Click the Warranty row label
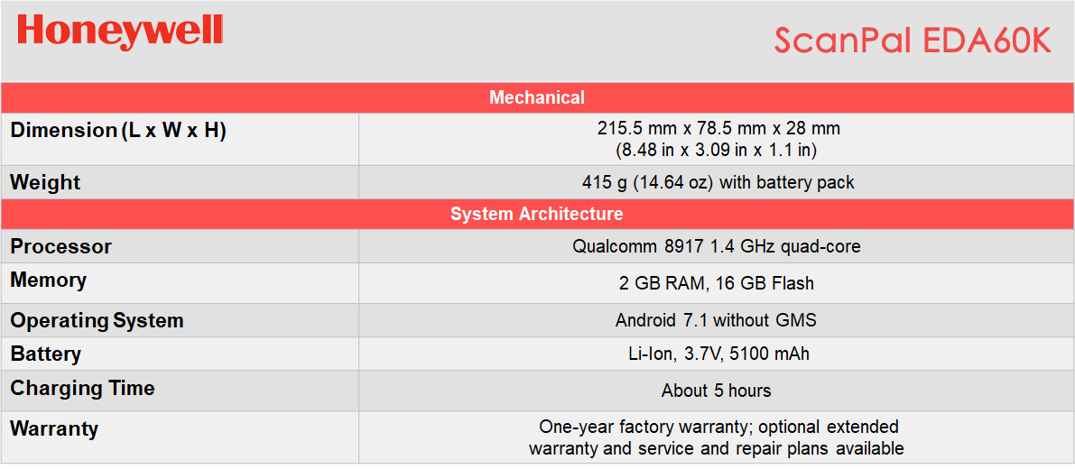This screenshot has width=1075, height=469. click(x=54, y=428)
